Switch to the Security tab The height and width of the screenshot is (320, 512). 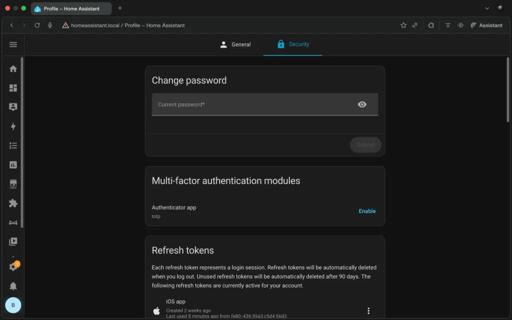pyautogui.click(x=292, y=44)
